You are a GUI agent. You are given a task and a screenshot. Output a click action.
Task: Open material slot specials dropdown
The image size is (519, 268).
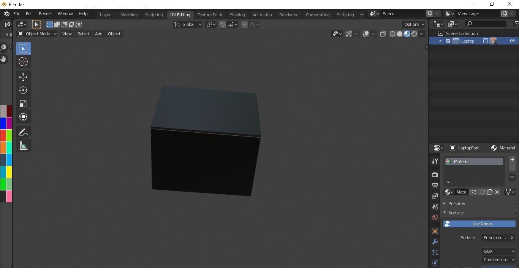(512, 177)
